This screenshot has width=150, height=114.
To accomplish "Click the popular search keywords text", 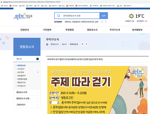I will click(81, 22).
